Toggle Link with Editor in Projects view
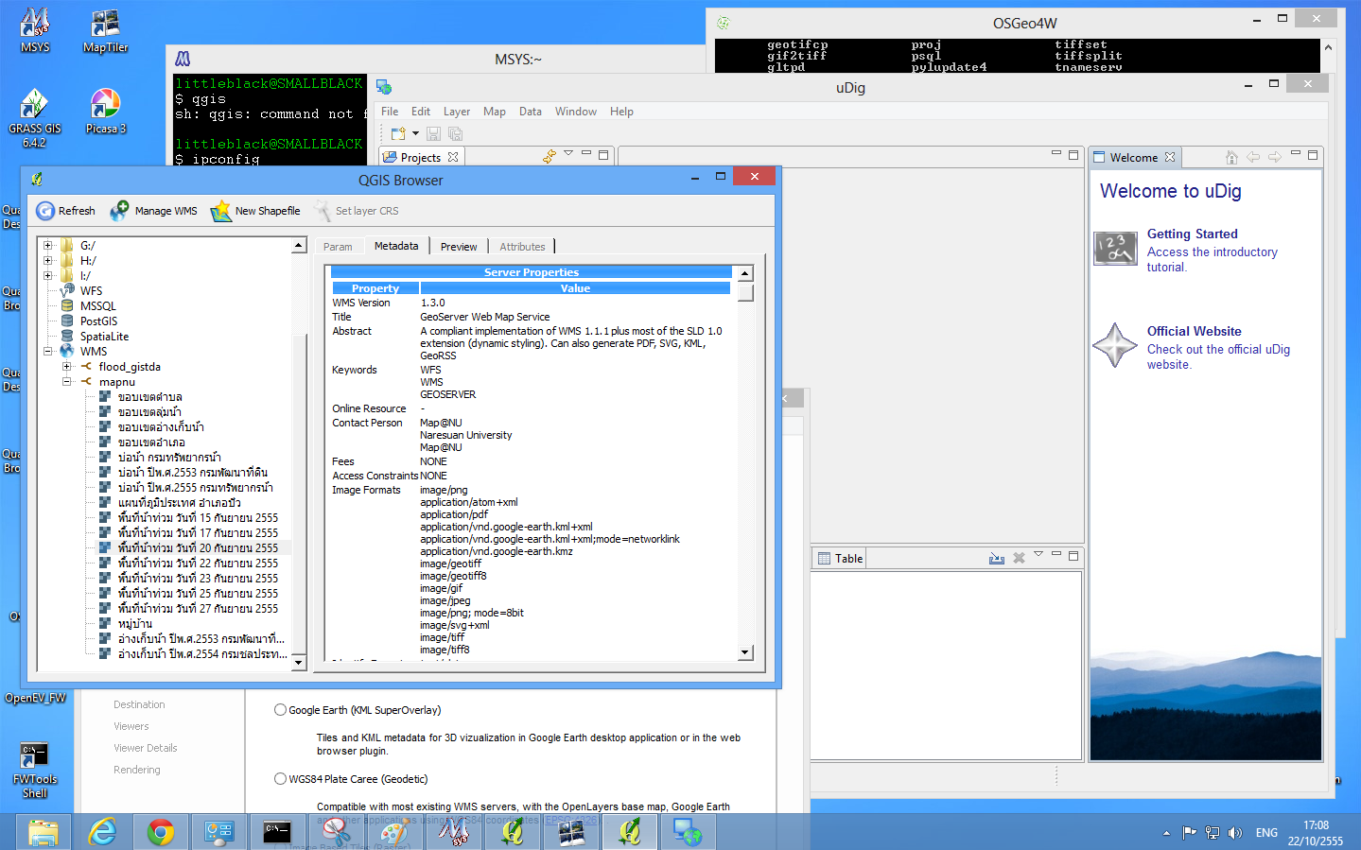Viewport: 1361px width, 850px height. click(x=550, y=156)
